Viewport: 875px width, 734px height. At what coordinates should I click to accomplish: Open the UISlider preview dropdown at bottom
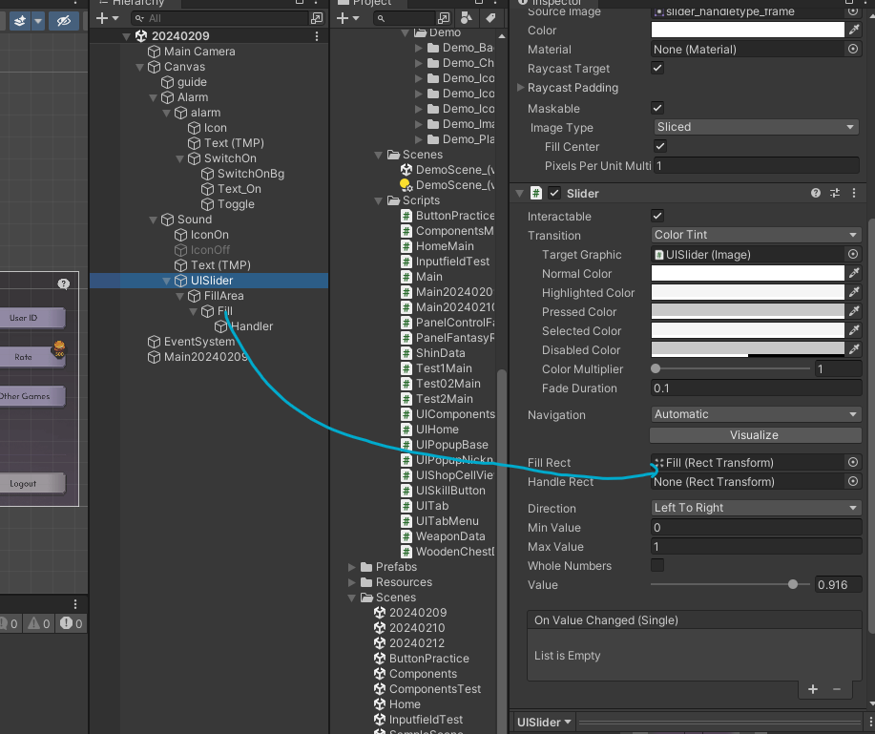[x=544, y=723]
